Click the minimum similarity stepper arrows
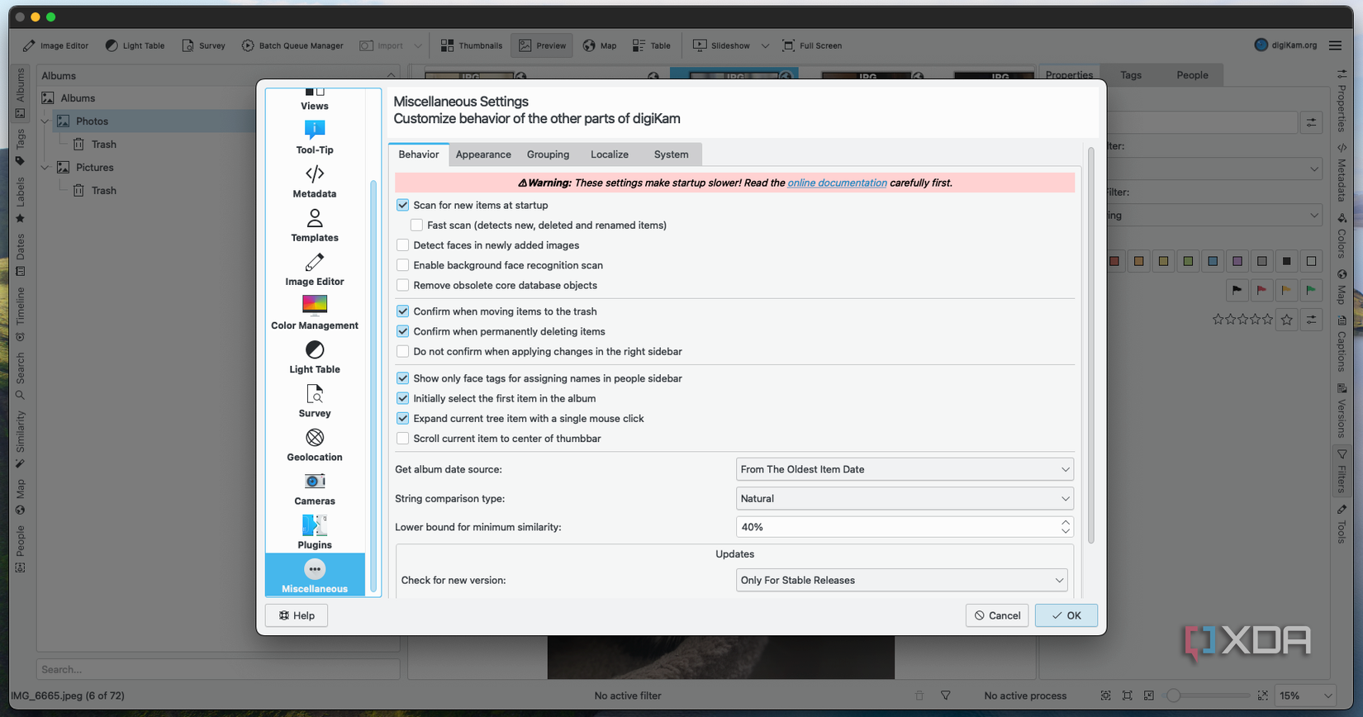This screenshot has width=1363, height=717. (1066, 527)
